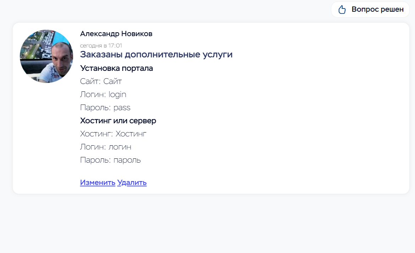Click the "Хостинг или сервер" subheading

point(118,120)
